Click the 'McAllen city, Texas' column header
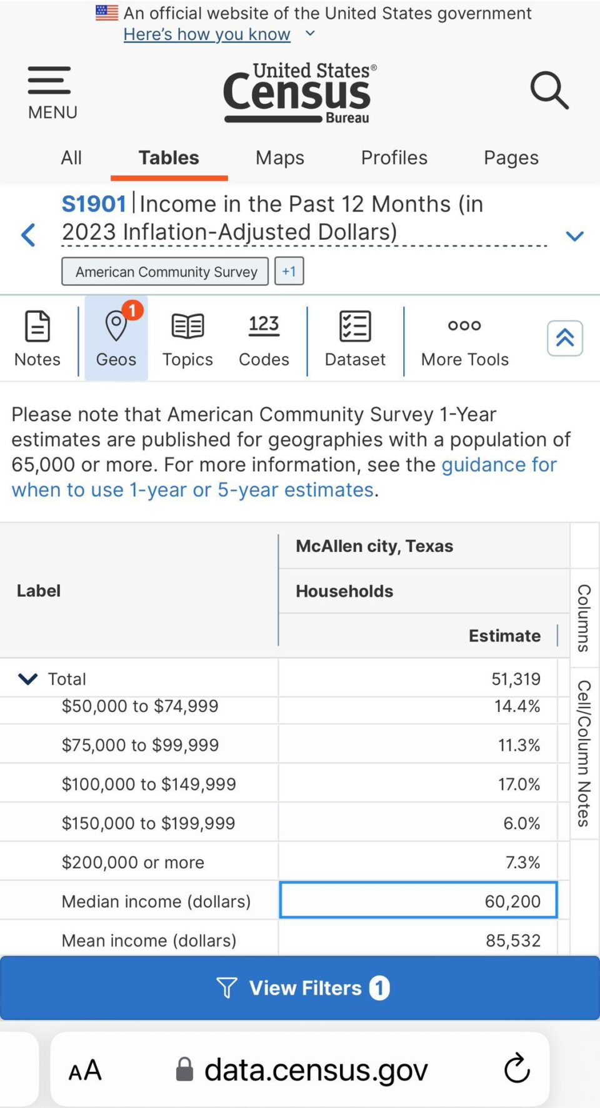The width and height of the screenshot is (600, 1108). [374, 546]
